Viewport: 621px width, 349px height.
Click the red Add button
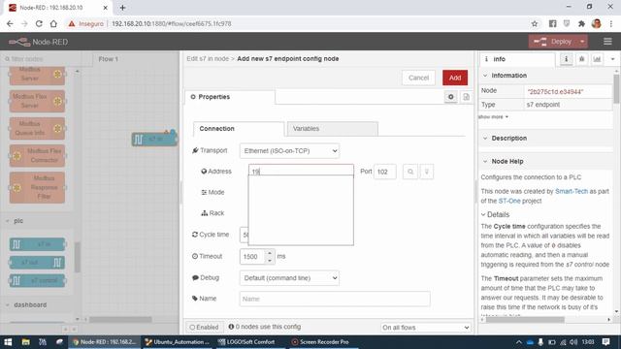click(455, 78)
